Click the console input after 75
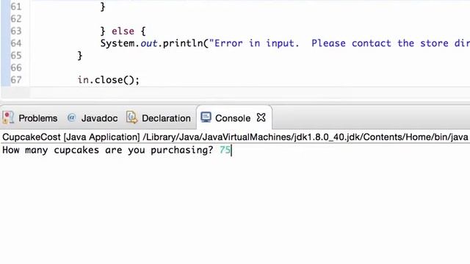470x264 pixels. tap(232, 150)
